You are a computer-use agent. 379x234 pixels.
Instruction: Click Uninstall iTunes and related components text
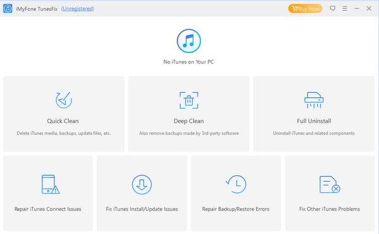pyautogui.click(x=314, y=133)
